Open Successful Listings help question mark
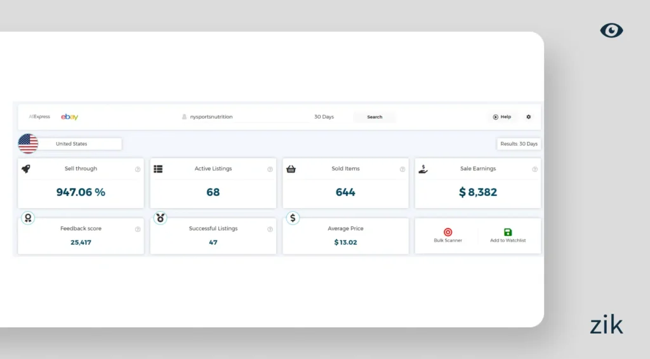The image size is (650, 359). 270,229
